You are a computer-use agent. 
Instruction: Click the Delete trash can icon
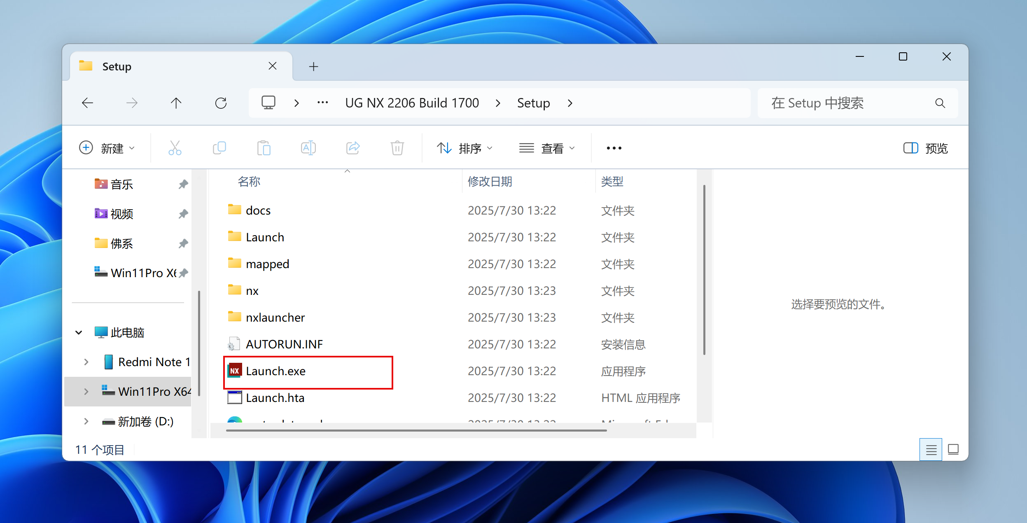click(x=397, y=148)
